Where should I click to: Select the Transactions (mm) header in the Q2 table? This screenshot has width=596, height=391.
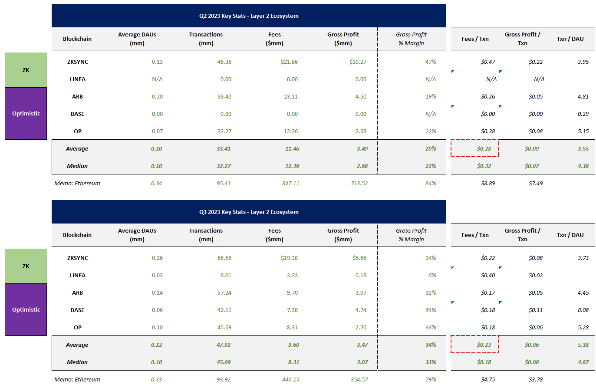coord(206,39)
